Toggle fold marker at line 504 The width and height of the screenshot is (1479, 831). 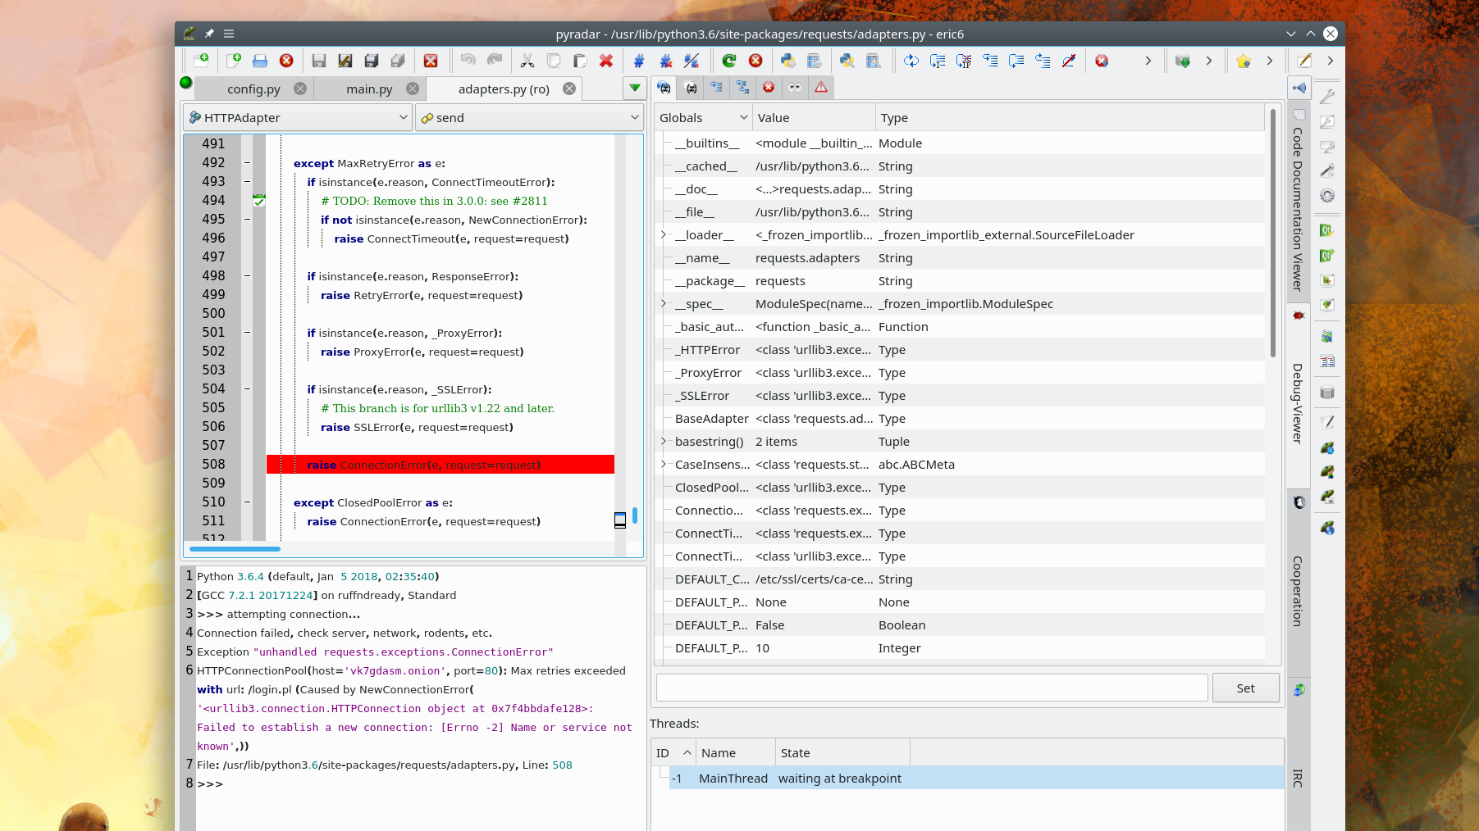pos(247,388)
